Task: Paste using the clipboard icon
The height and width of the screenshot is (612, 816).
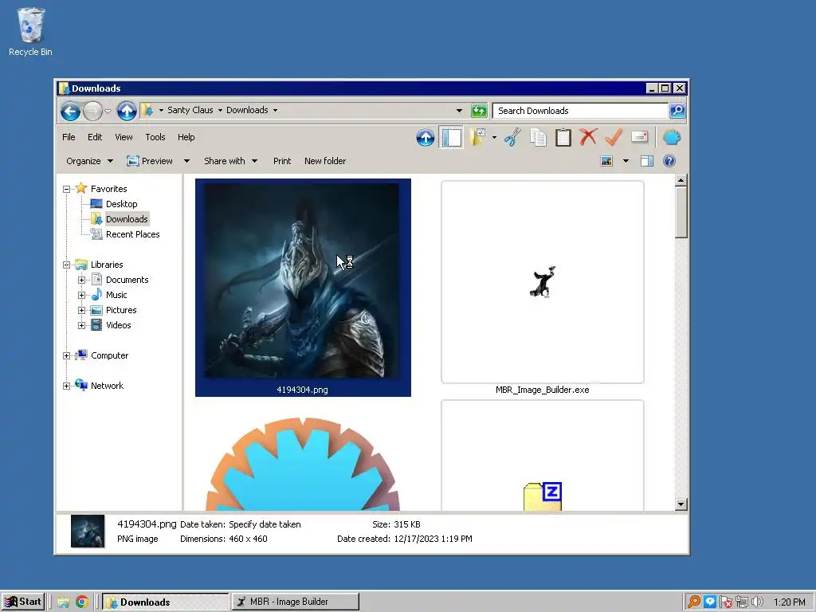Action: click(x=563, y=137)
